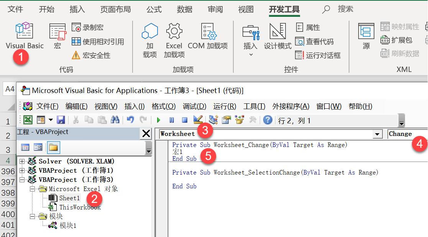Viewport: 428px width, 237px height.
Task: Undo the last edit in VBA toolbar
Action: coord(130,120)
